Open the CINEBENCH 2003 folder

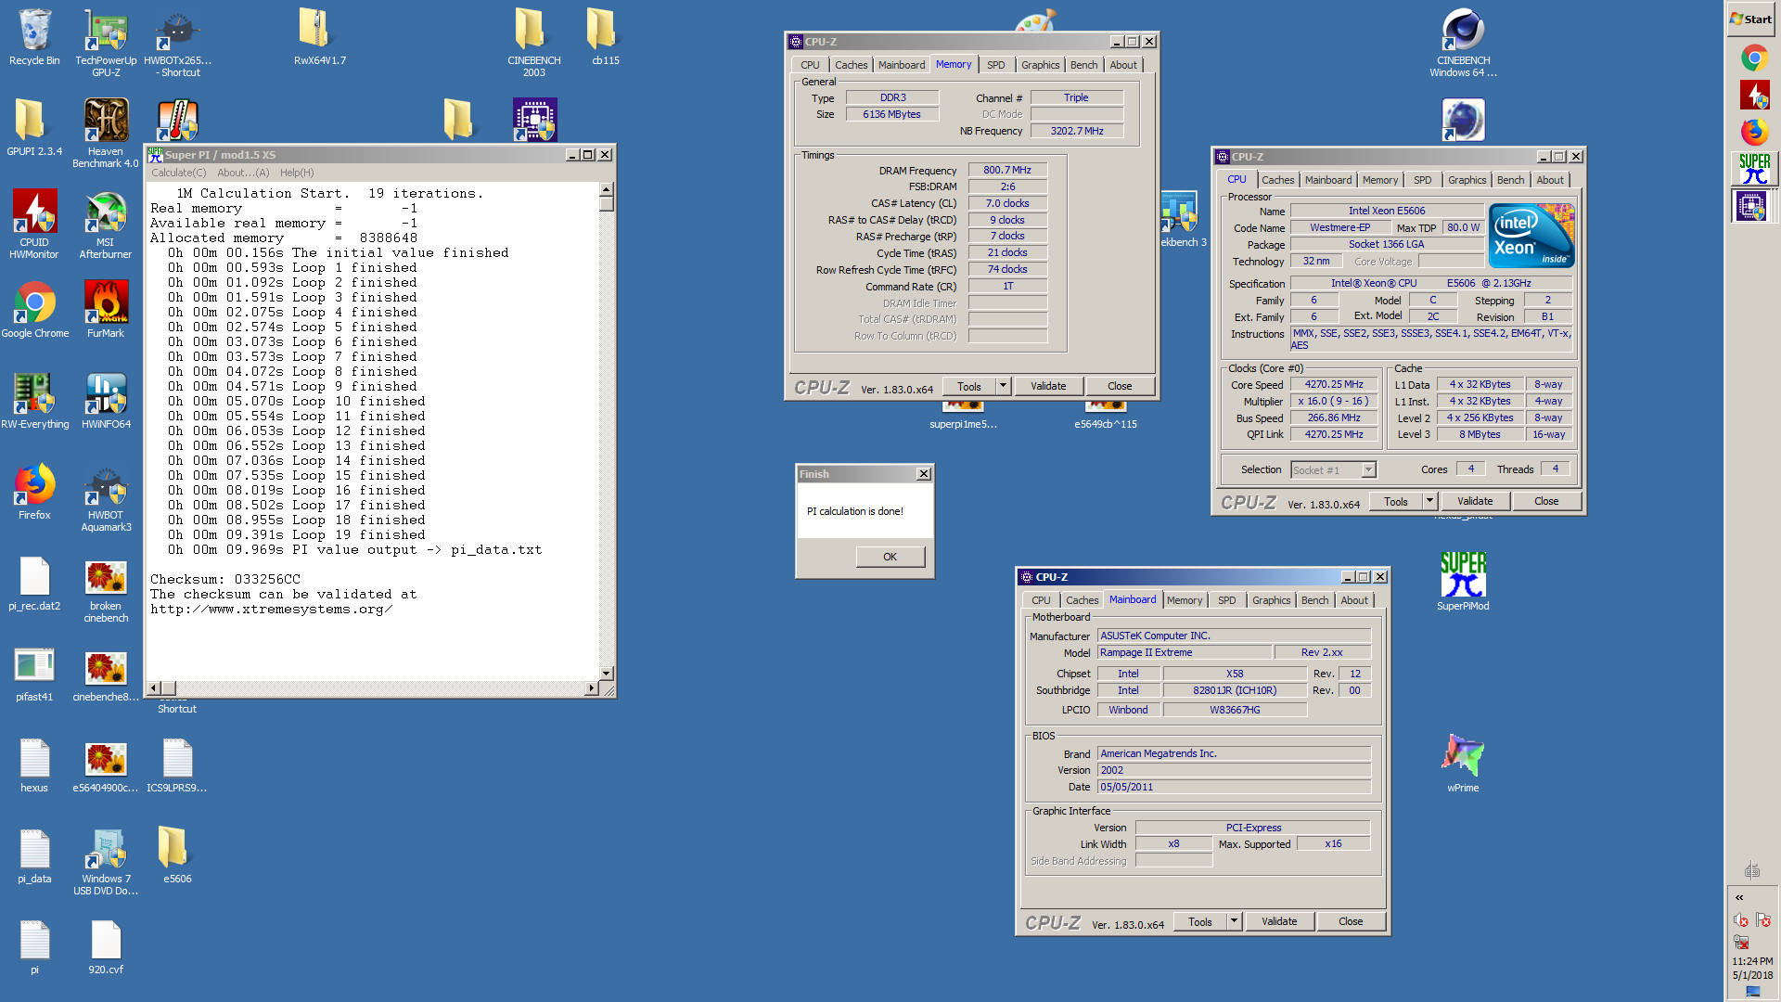tap(533, 42)
